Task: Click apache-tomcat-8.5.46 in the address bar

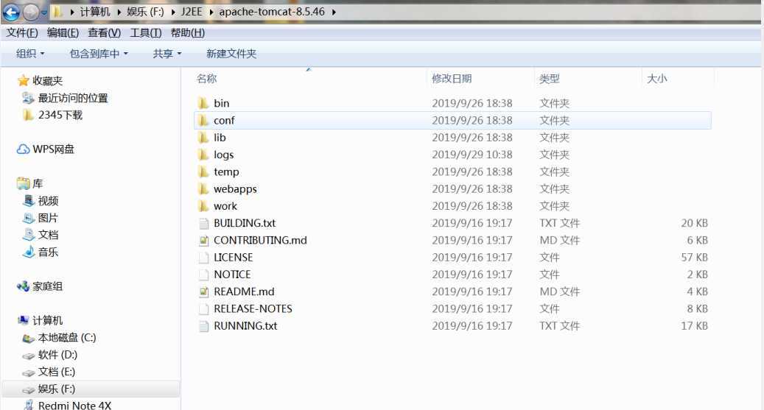Action: tap(272, 12)
